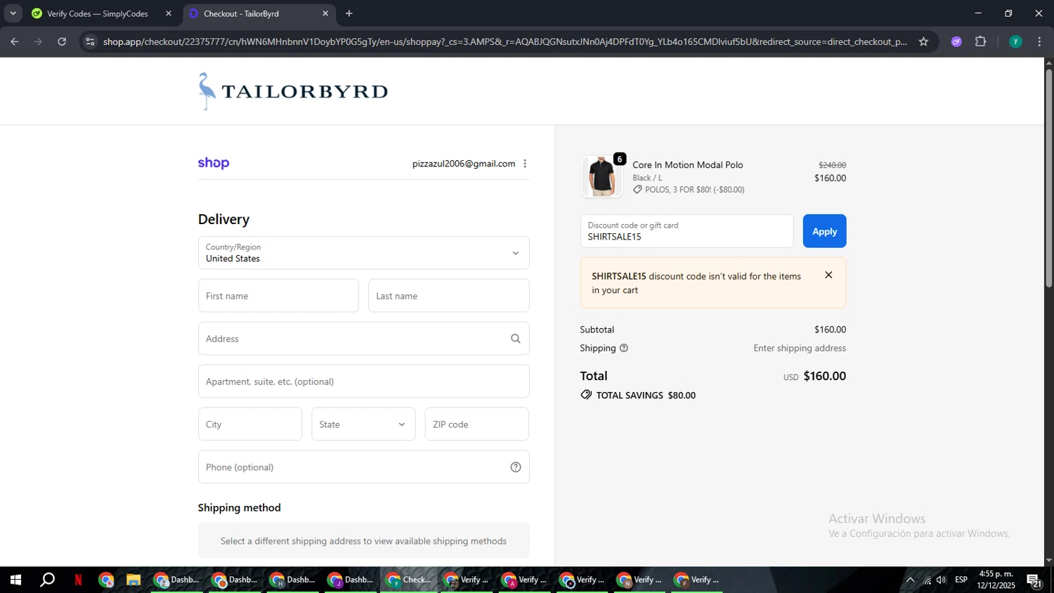Viewport: 1054px width, 593px height.
Task: Click the Subtotal $160.00 amount
Action: [x=830, y=330]
